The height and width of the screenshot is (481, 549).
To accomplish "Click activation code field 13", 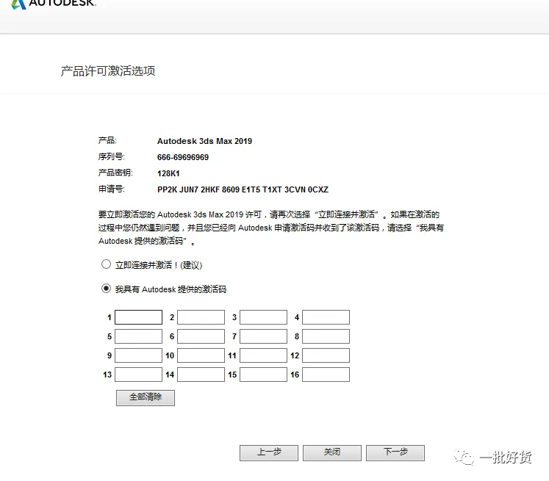I will pos(139,375).
